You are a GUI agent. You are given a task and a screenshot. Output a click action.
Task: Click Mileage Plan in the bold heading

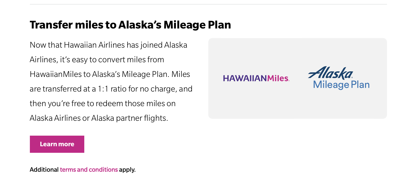pos(197,25)
